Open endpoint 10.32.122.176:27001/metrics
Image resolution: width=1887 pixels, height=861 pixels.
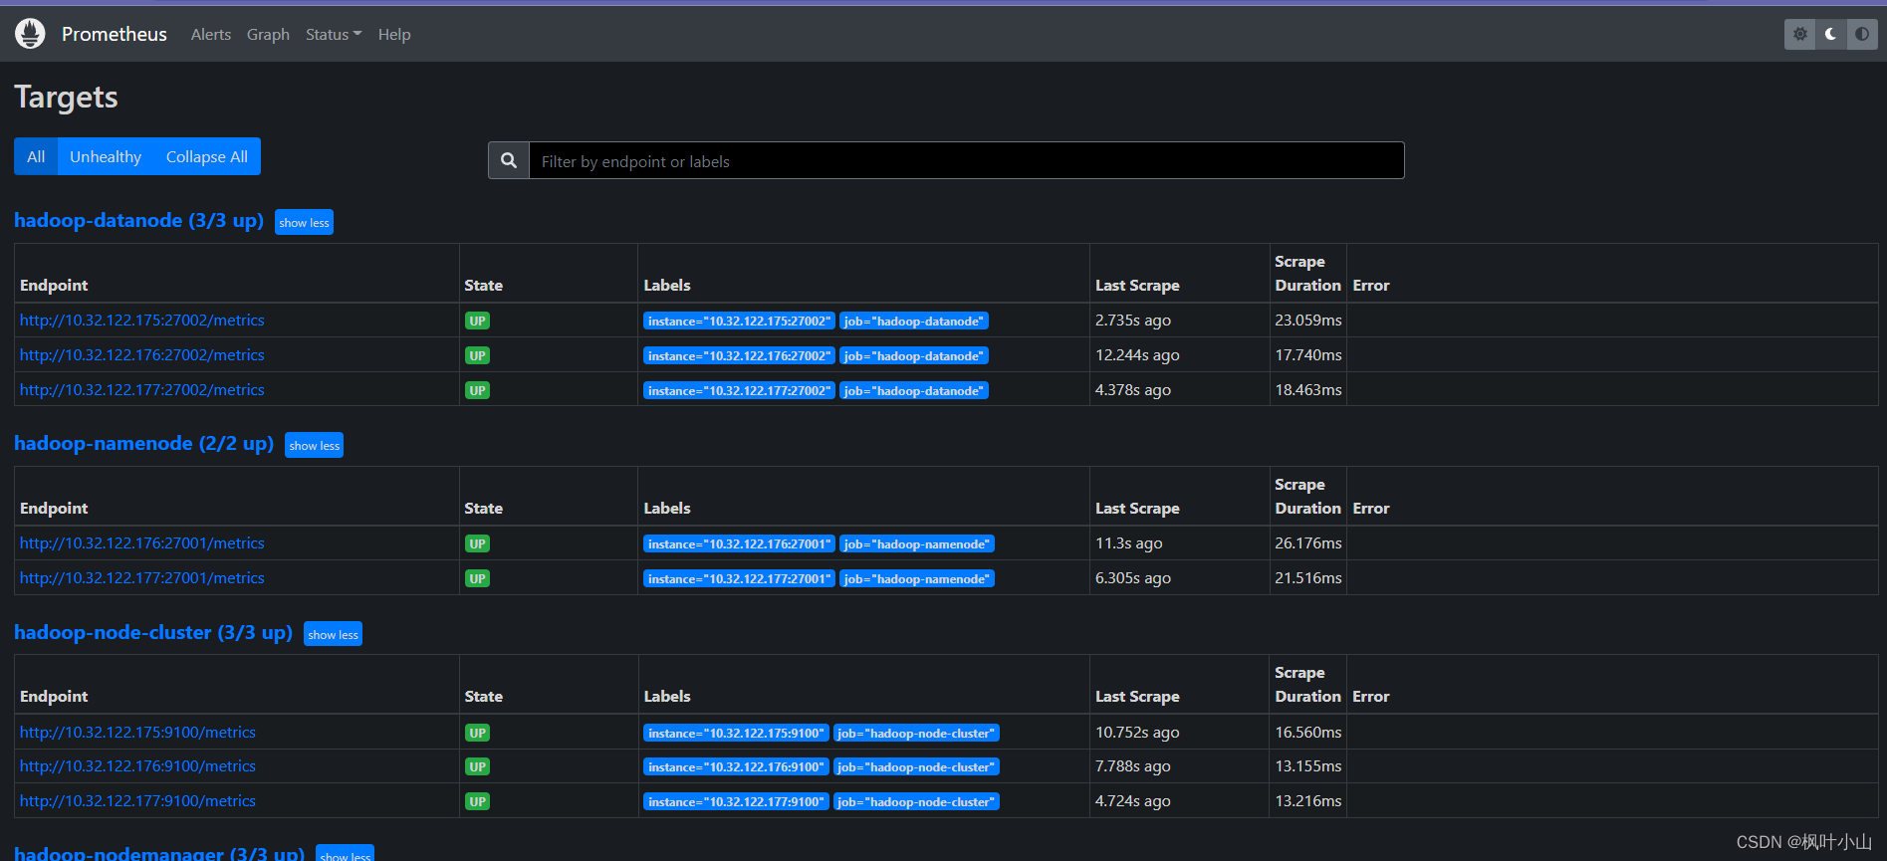pyautogui.click(x=142, y=543)
